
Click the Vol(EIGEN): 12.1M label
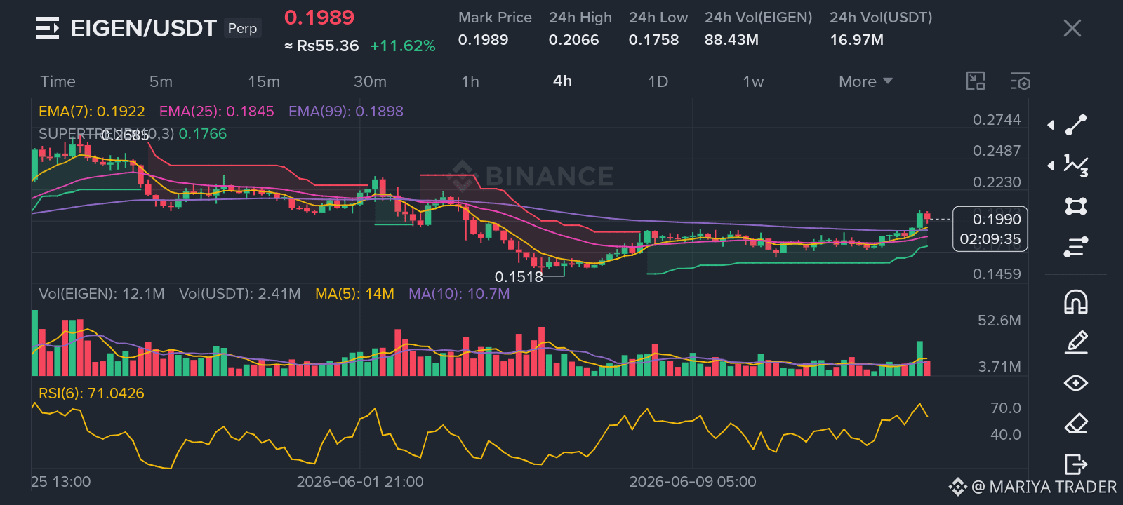click(102, 294)
